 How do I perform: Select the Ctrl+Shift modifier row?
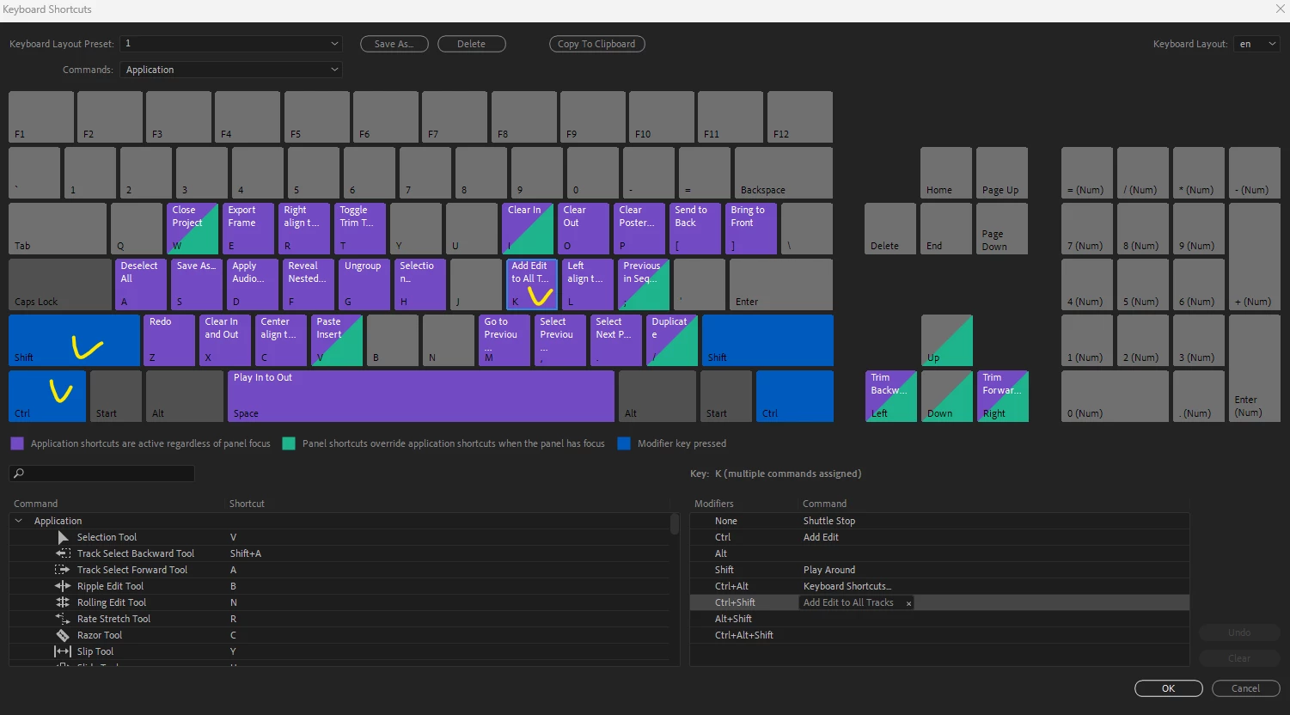(939, 602)
